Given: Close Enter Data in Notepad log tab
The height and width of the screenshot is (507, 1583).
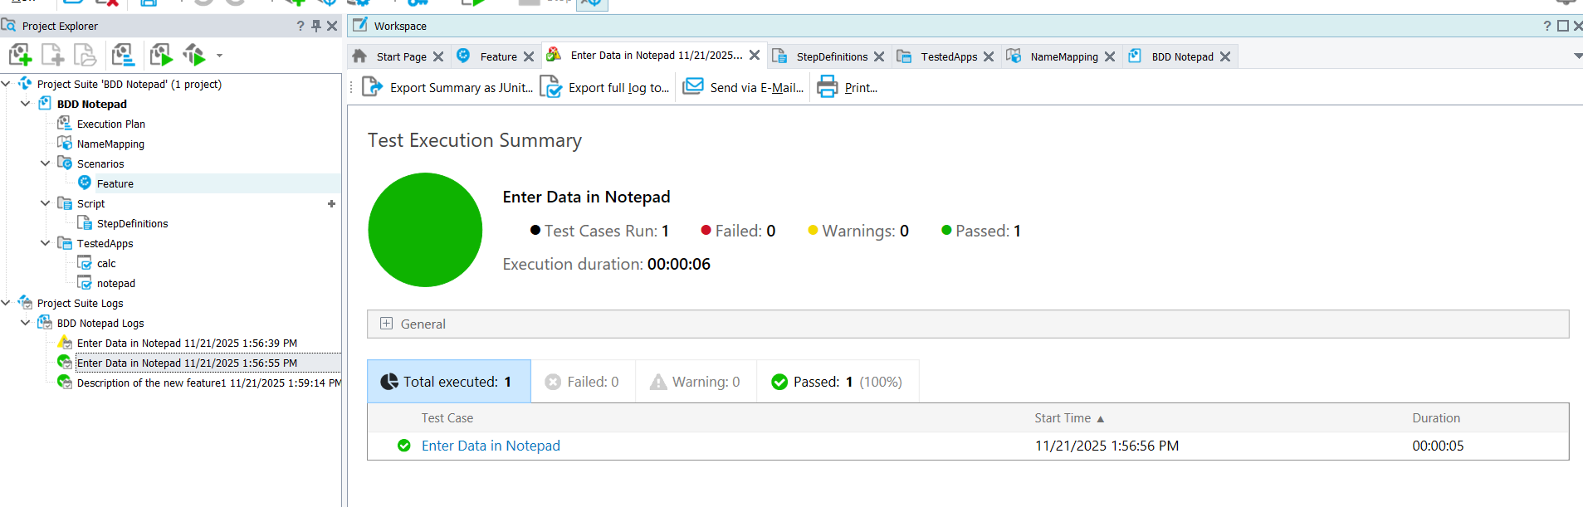Looking at the screenshot, I should click(x=755, y=55).
